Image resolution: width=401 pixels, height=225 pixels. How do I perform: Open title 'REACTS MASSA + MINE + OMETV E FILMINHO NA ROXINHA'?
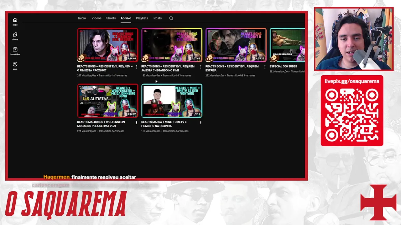pyautogui.click(x=164, y=124)
